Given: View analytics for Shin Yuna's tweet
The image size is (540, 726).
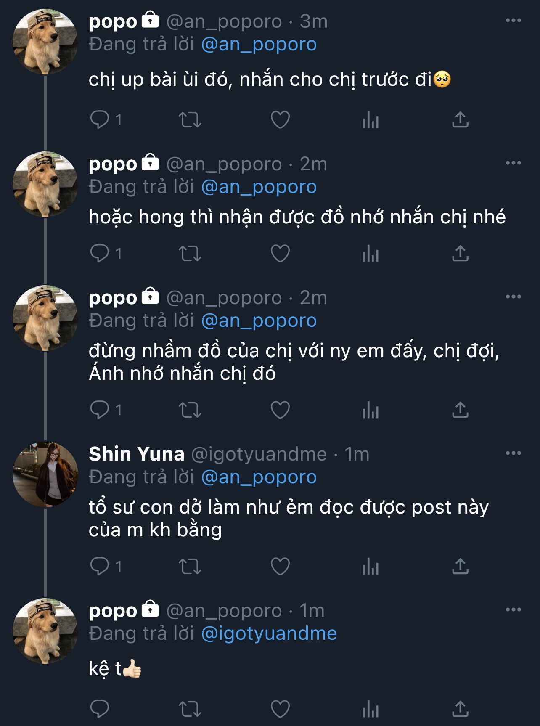Looking at the screenshot, I should click(371, 567).
